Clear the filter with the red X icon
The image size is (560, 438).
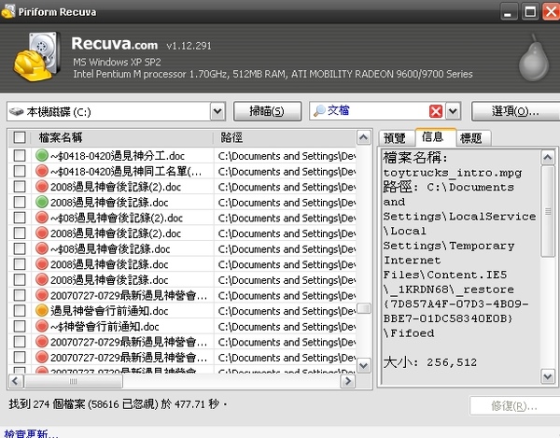coord(436,111)
